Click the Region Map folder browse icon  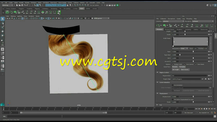click(x=209, y=79)
